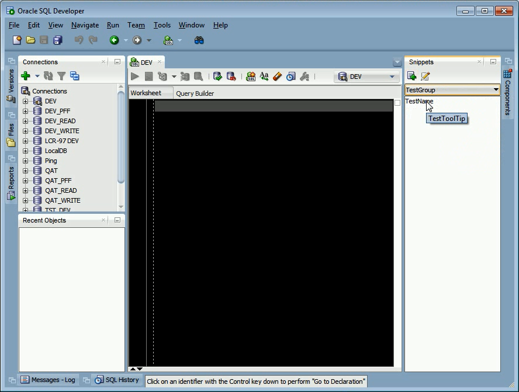Expand the DEV_PFF connection node
The height and width of the screenshot is (392, 519).
[25, 111]
